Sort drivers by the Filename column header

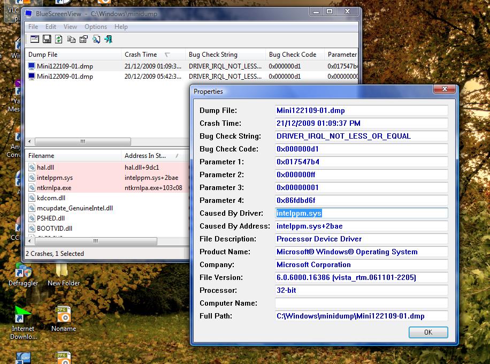point(73,156)
